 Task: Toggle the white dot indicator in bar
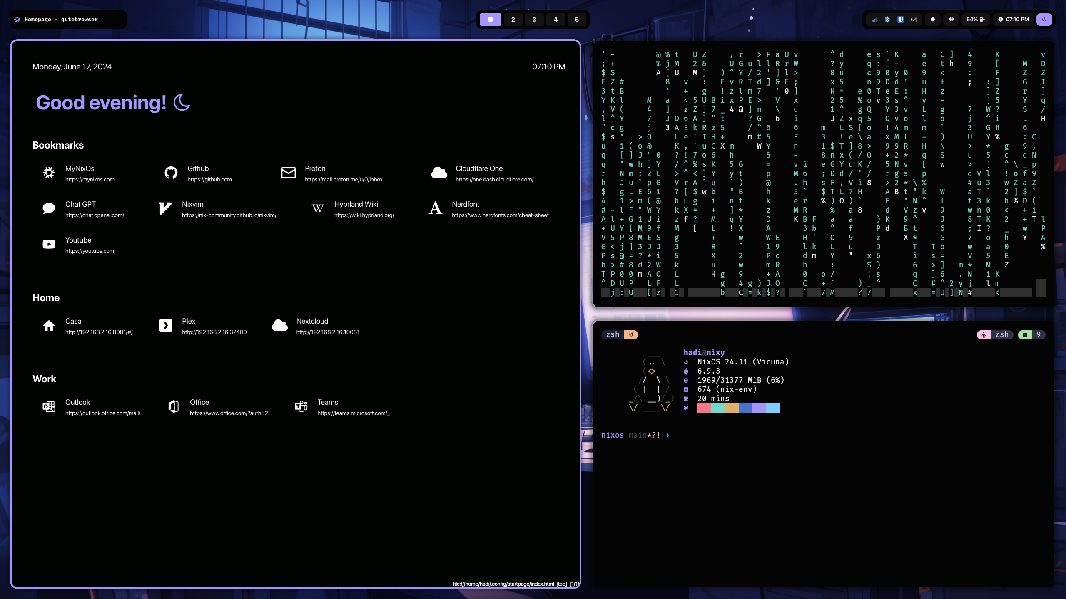932,20
